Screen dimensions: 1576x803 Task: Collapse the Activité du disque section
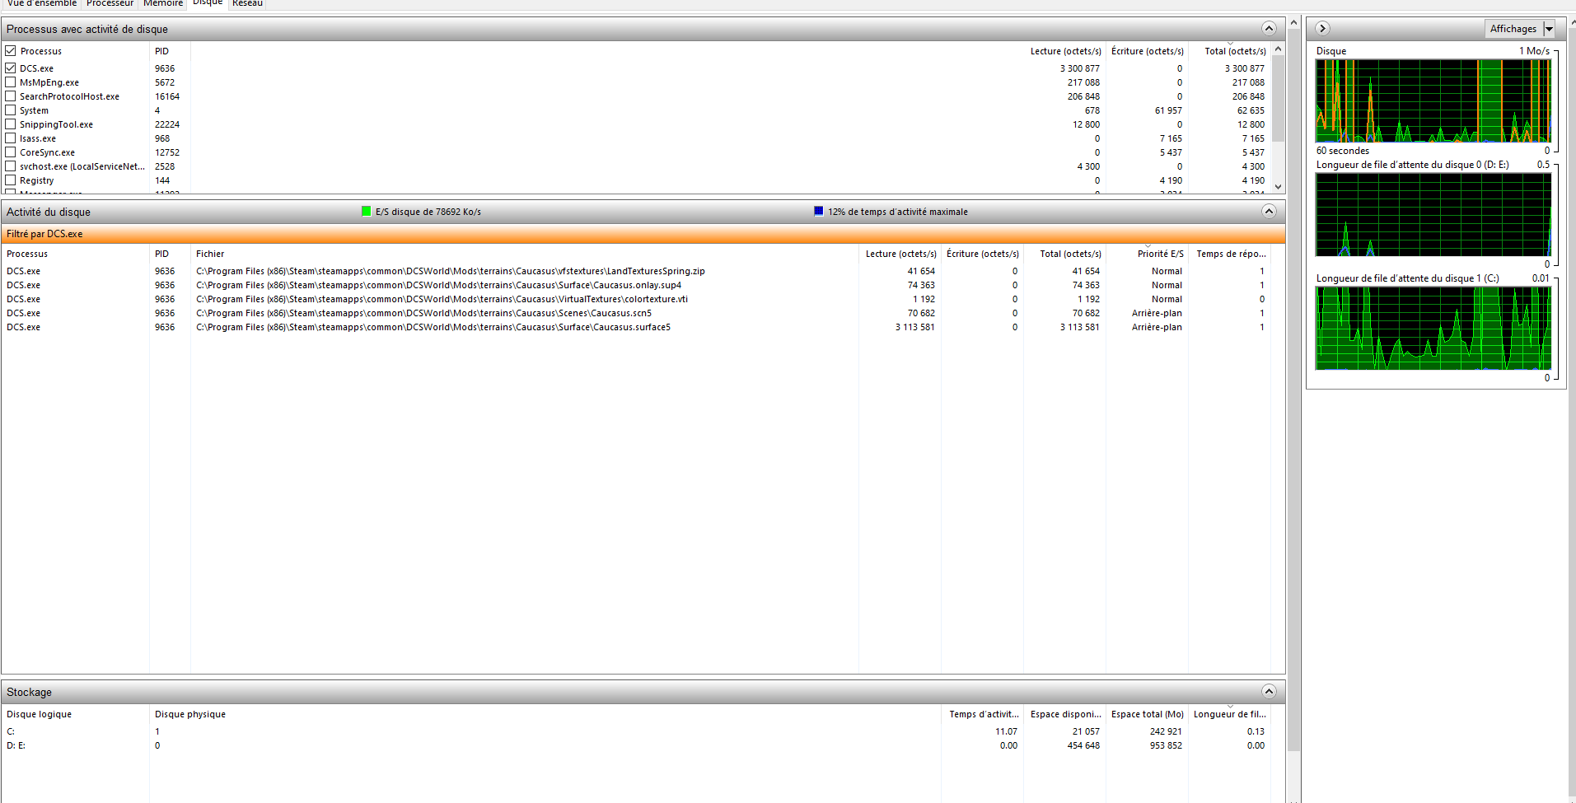(1269, 212)
